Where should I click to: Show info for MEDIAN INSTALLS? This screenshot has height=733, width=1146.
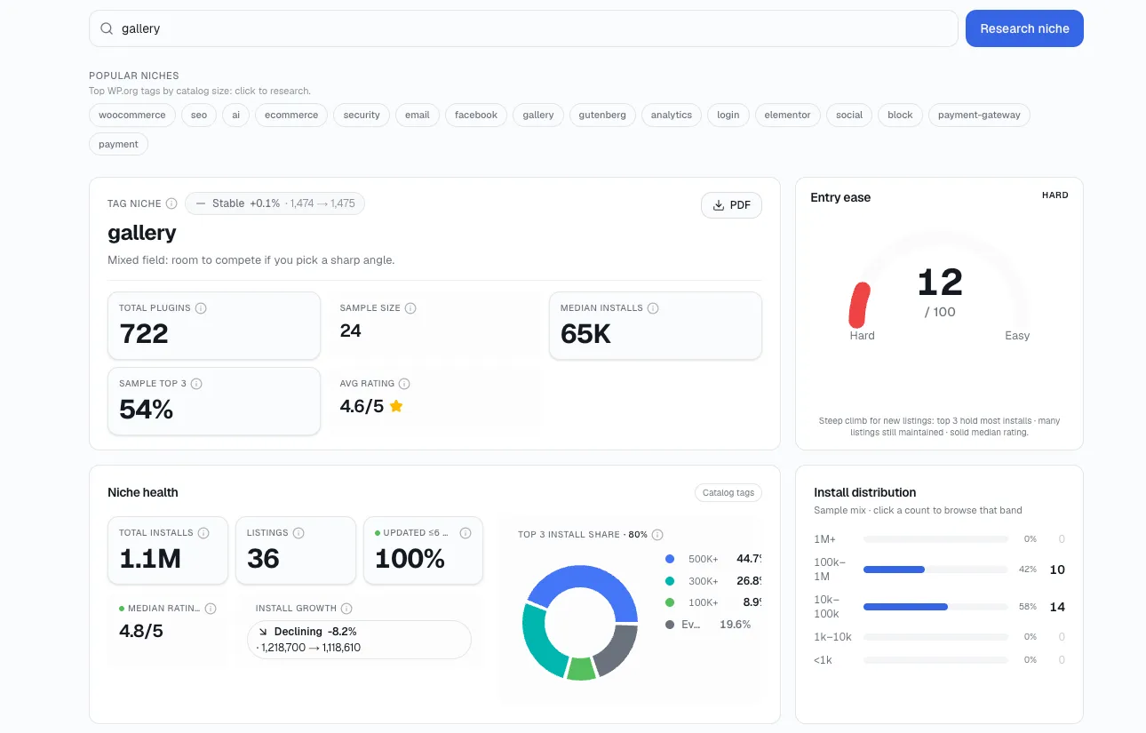[x=653, y=308]
